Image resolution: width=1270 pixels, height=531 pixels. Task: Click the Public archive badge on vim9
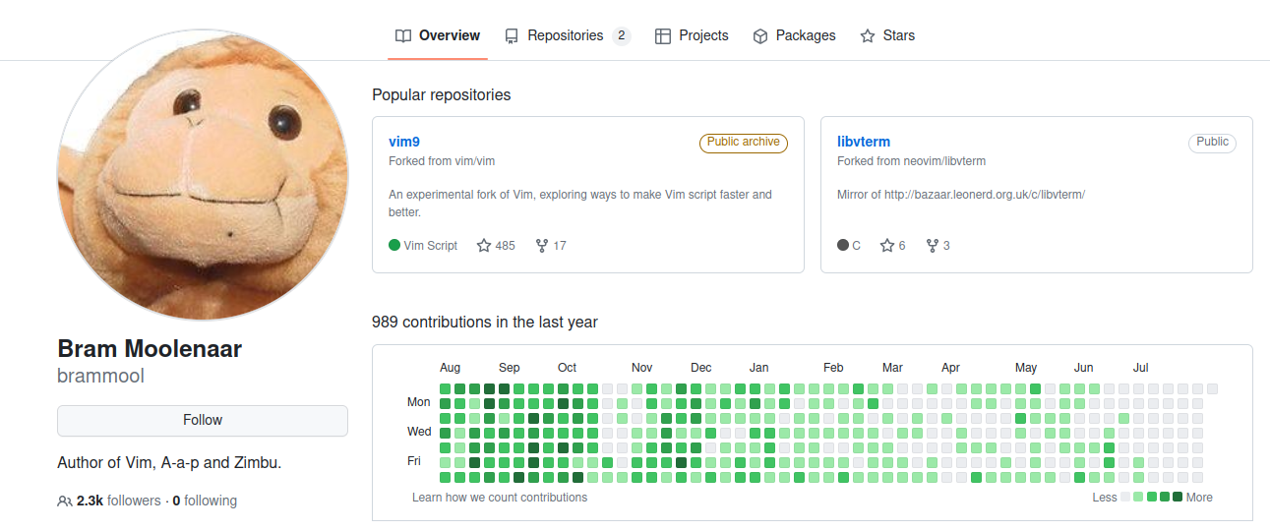pyautogui.click(x=743, y=143)
